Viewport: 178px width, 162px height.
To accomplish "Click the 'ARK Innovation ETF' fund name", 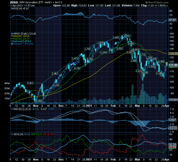I will tap(31, 2).
